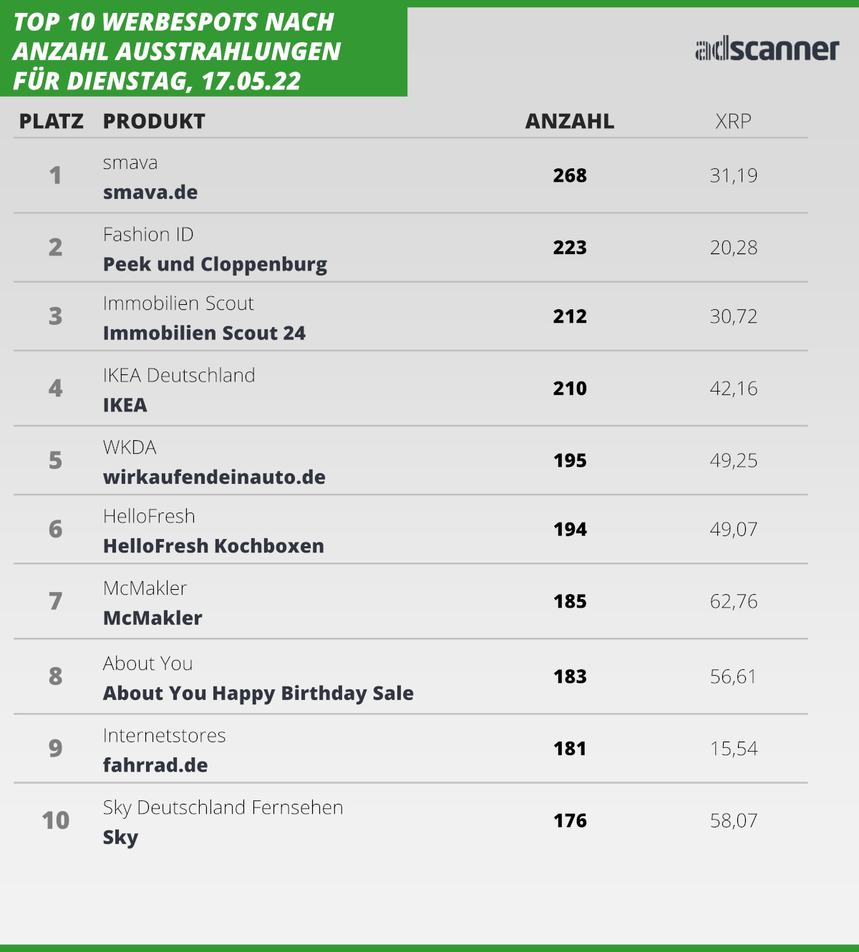859x952 pixels.
Task: Open wirkaufendeinauto.de entry
Action: point(214,477)
